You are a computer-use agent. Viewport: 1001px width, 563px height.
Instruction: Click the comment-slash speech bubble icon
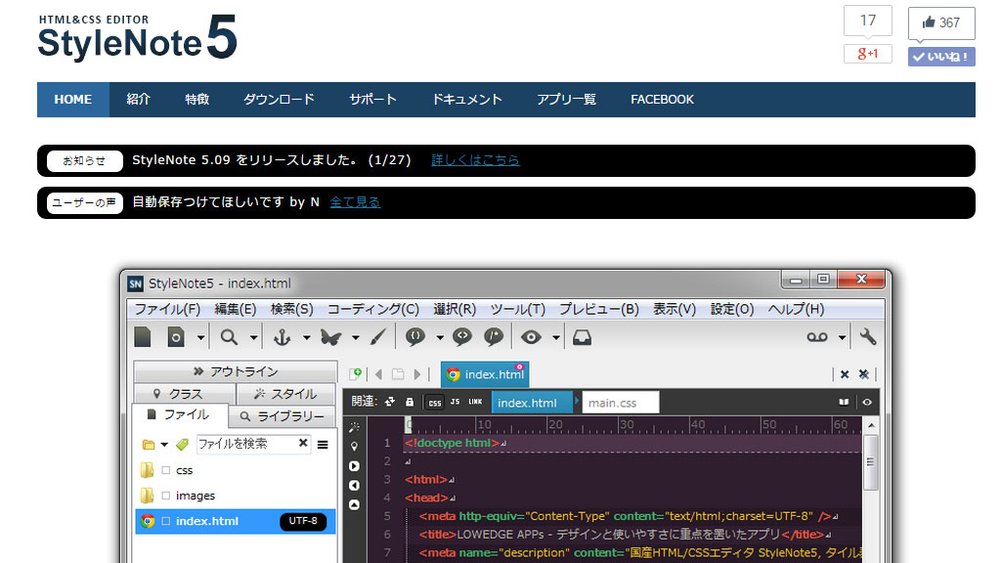coord(494,336)
